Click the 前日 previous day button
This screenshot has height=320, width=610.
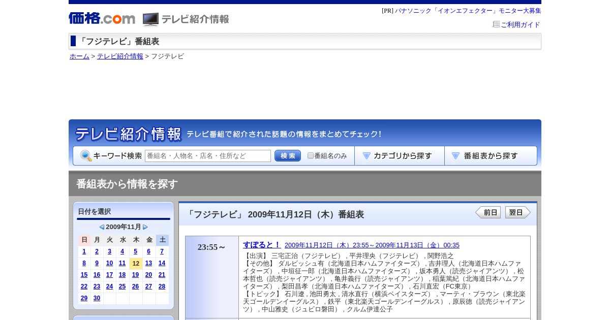coord(488,212)
